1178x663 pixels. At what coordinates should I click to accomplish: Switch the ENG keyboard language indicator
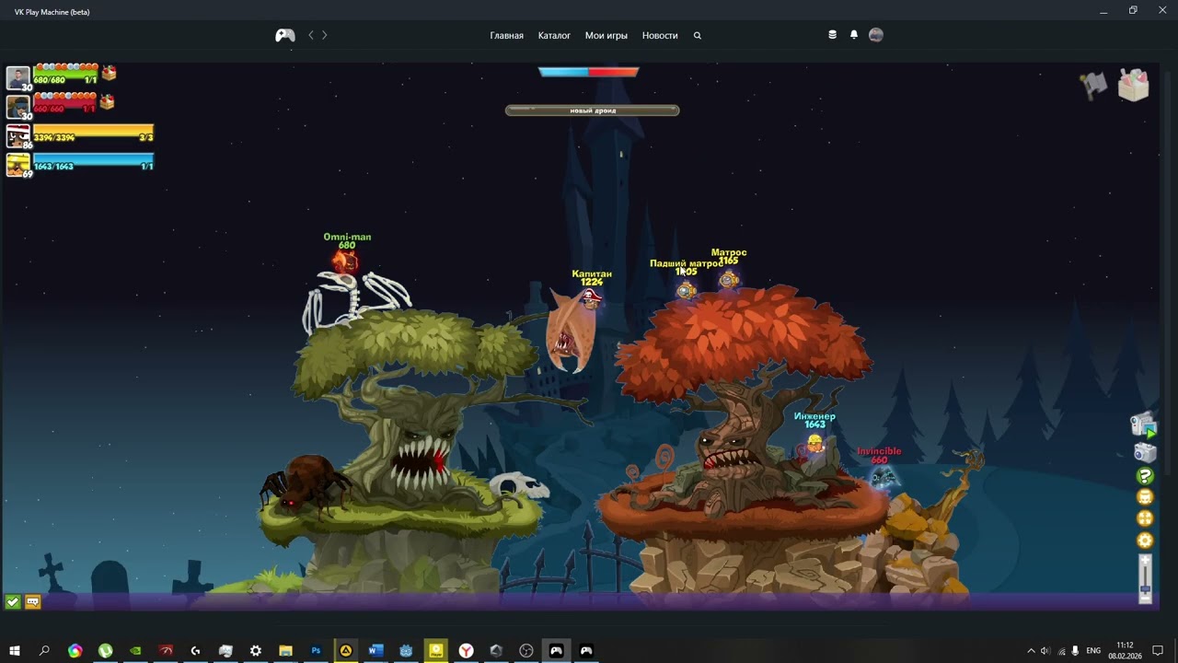[1093, 651]
